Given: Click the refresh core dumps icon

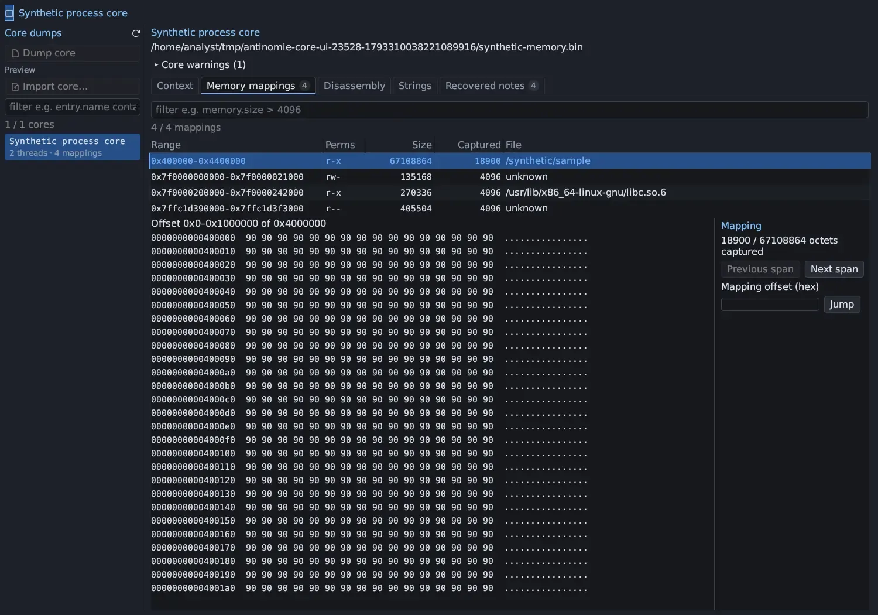Looking at the screenshot, I should [136, 33].
